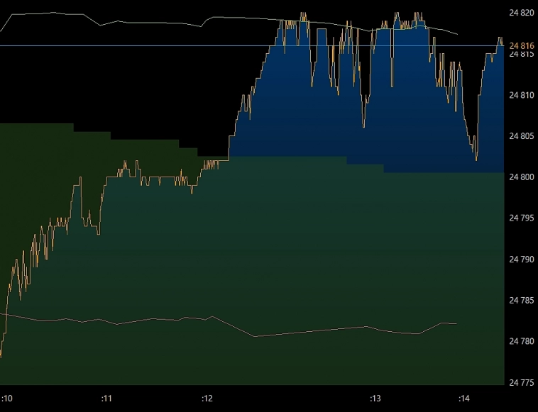The image size is (538, 412).
Task: Click the 24 810 label on price scale
Action: 522,95
